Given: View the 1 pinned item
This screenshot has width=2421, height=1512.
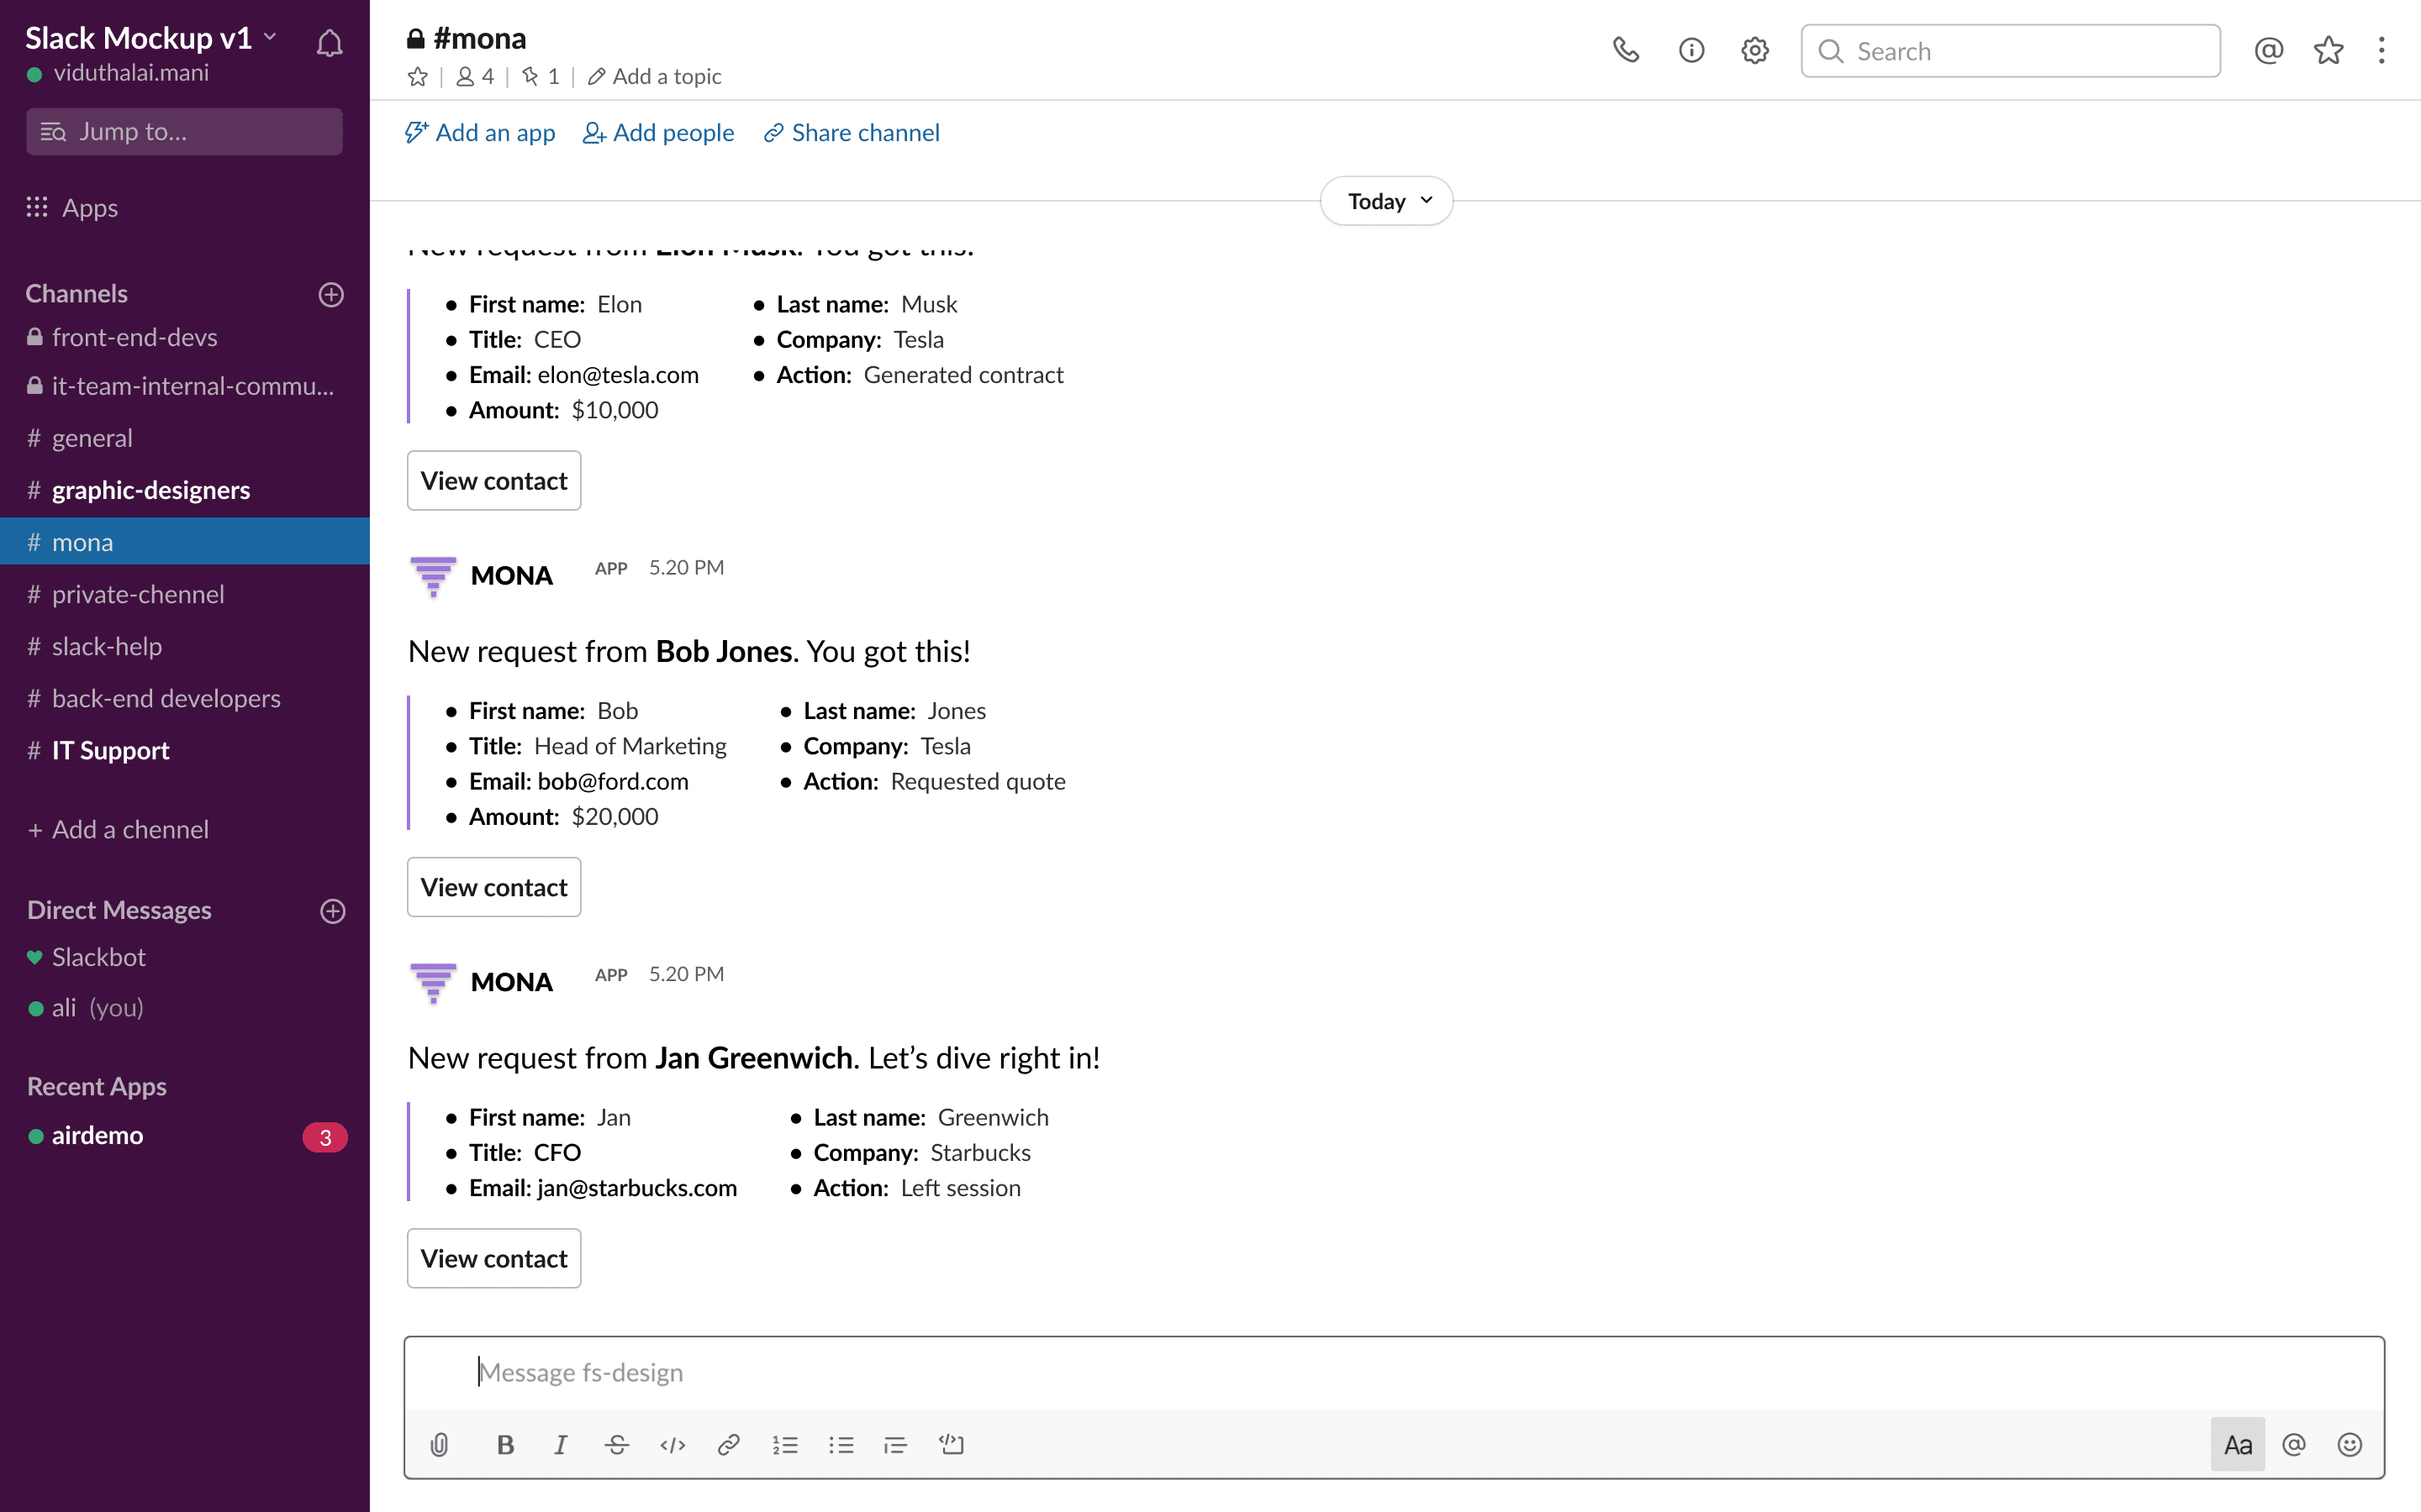Looking at the screenshot, I should (x=541, y=76).
